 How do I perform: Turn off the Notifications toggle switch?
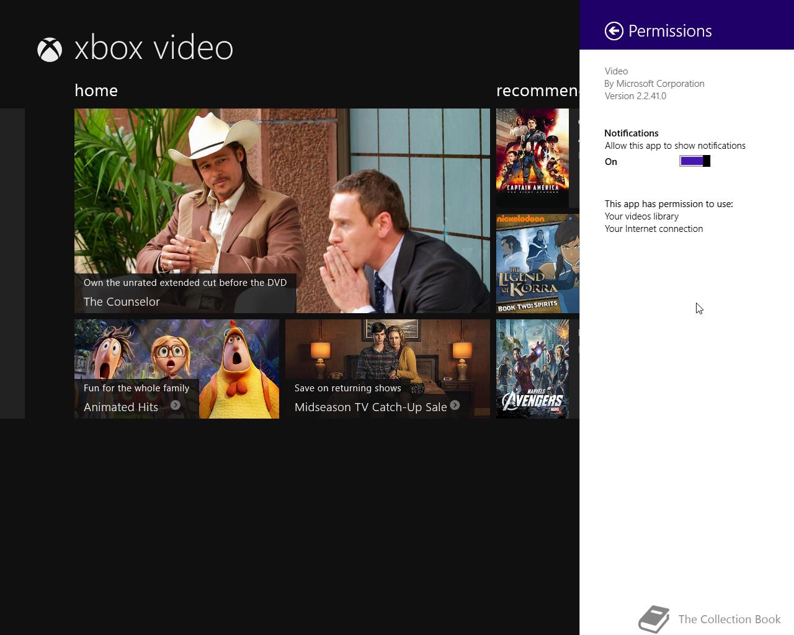tap(695, 161)
